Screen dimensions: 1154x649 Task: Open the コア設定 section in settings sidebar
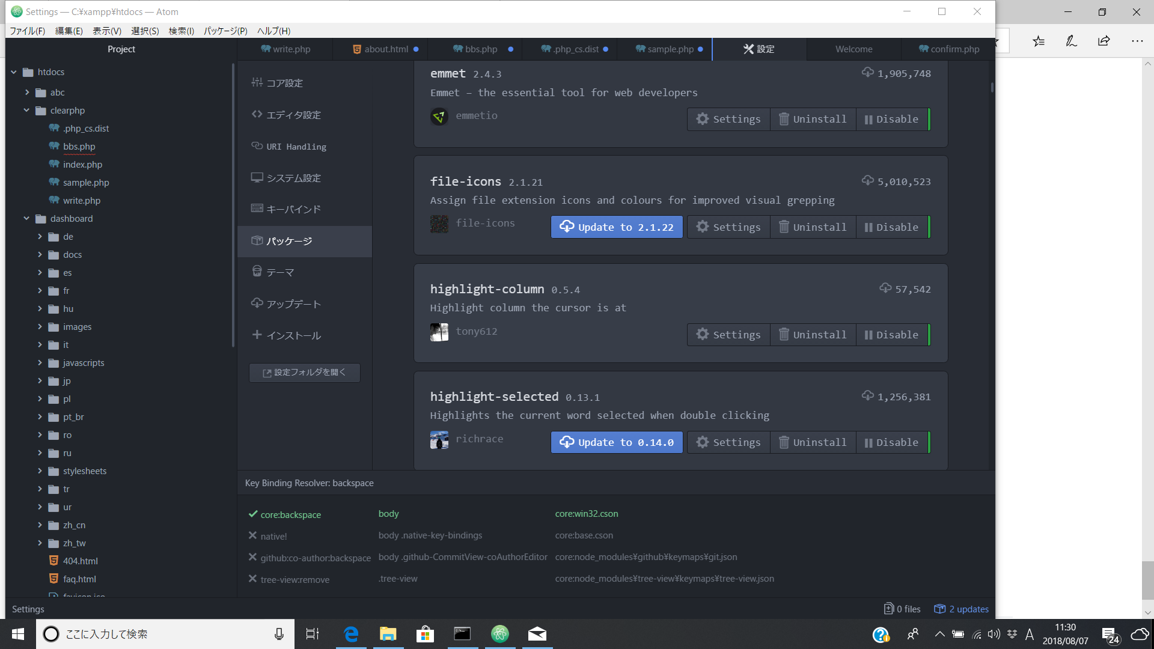(284, 82)
